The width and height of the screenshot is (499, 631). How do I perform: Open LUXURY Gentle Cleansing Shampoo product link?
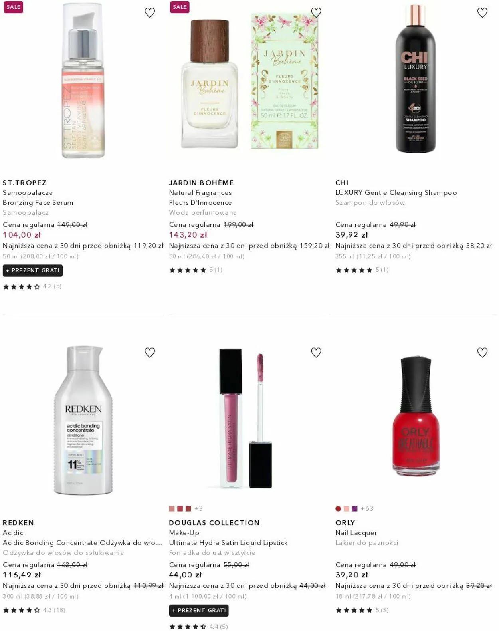396,192
